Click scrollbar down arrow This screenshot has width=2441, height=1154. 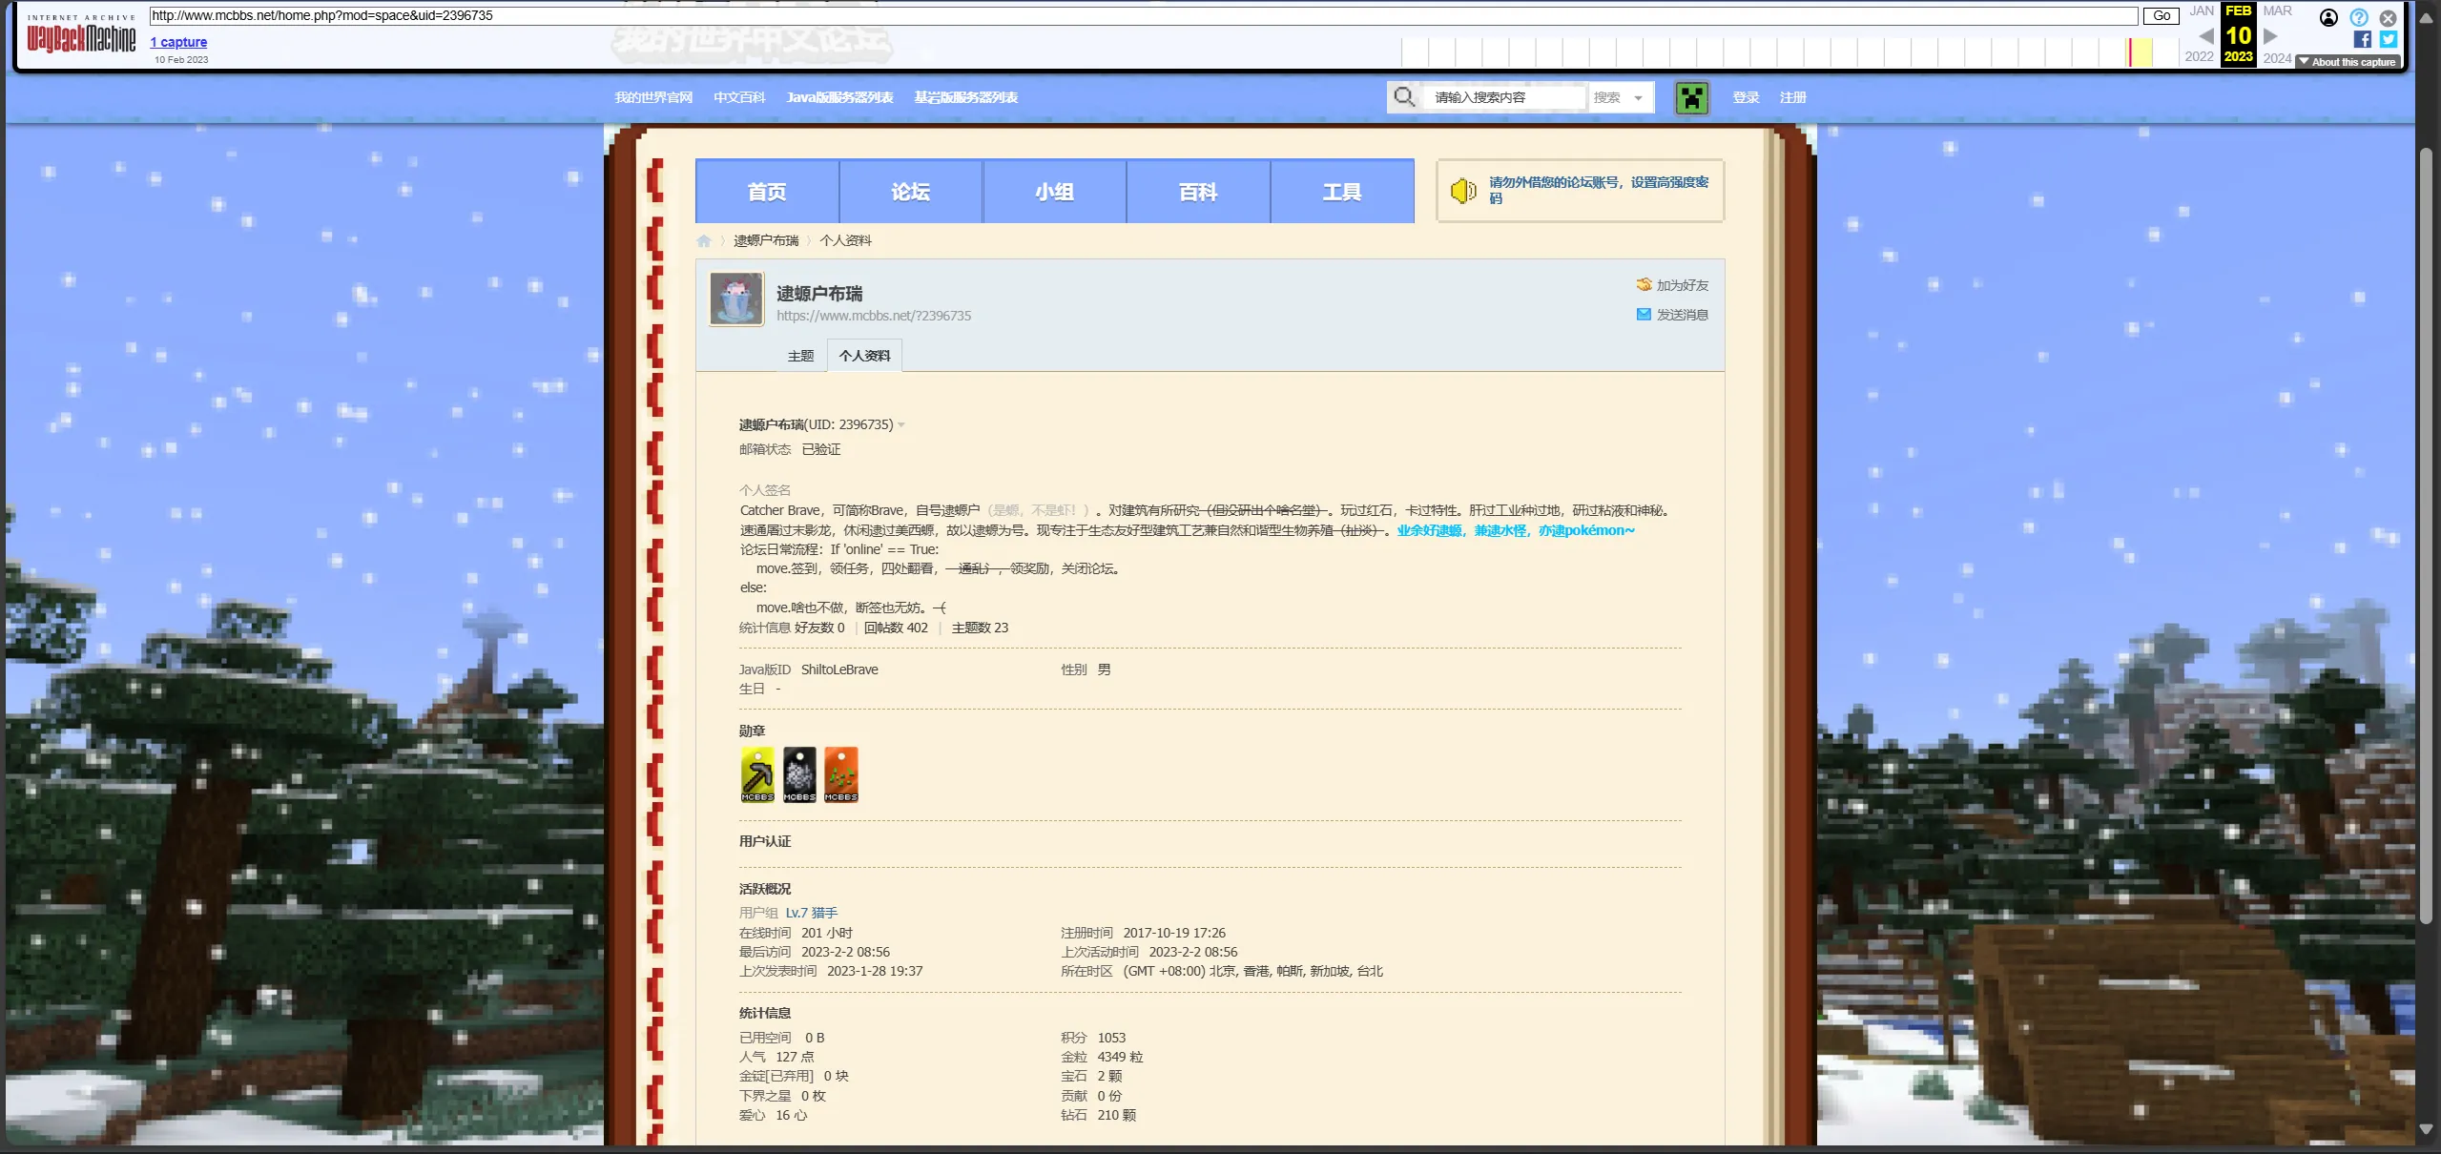click(x=2427, y=1129)
